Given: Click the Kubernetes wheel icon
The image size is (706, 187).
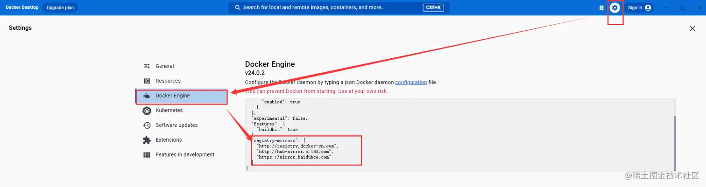Looking at the screenshot, I should click(x=147, y=111).
